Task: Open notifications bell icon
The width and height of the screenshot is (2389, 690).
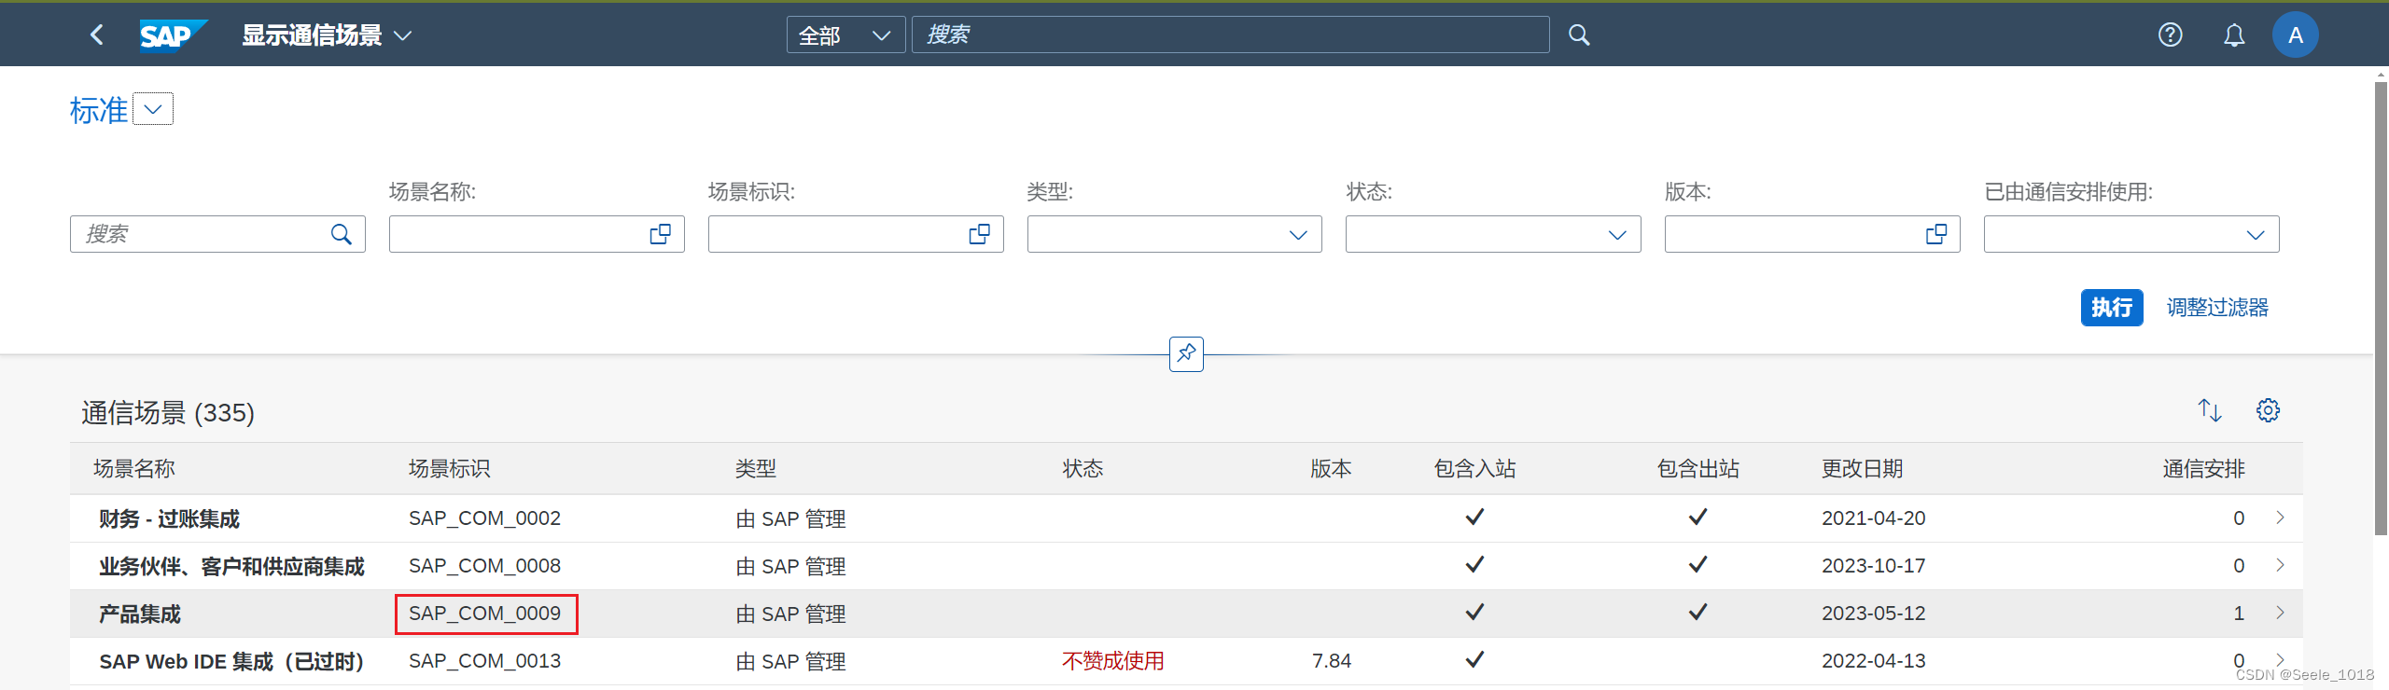Action: (x=2234, y=34)
